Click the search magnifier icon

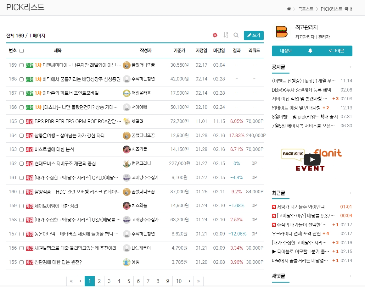point(236,35)
